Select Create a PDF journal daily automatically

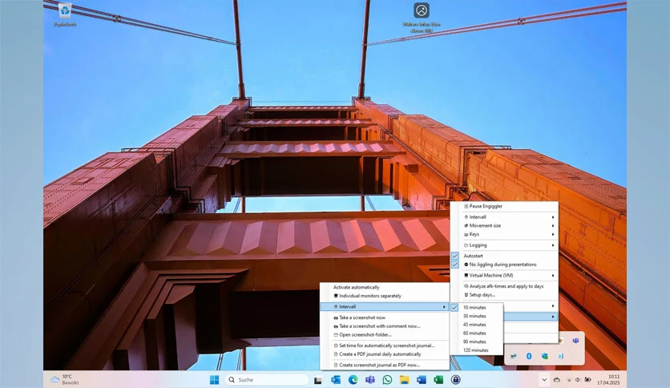point(384,354)
